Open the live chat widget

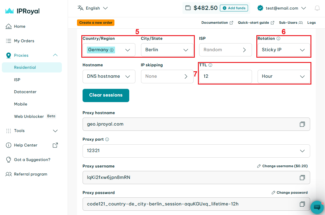(317, 207)
